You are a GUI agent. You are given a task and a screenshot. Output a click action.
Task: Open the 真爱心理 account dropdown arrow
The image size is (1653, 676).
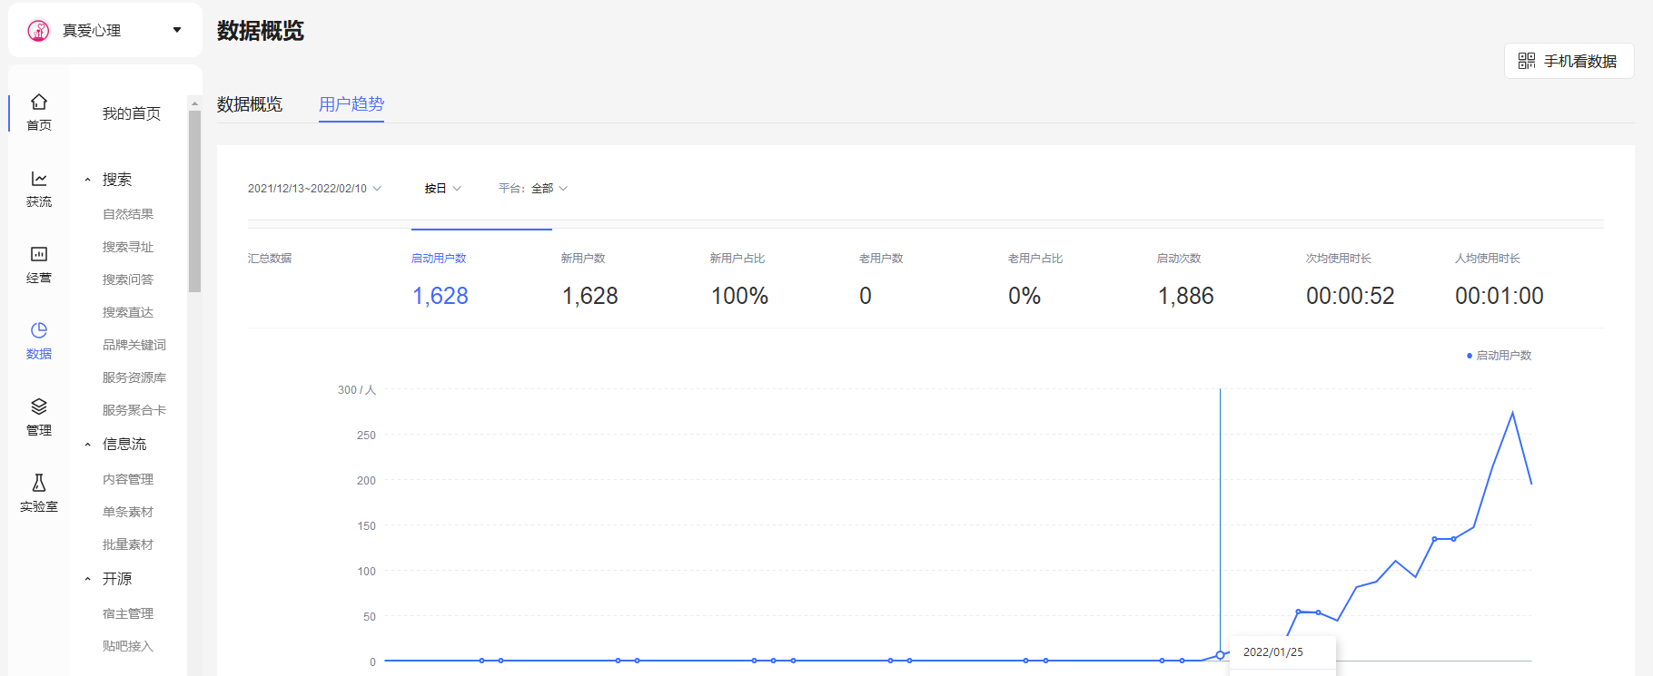pos(177,30)
